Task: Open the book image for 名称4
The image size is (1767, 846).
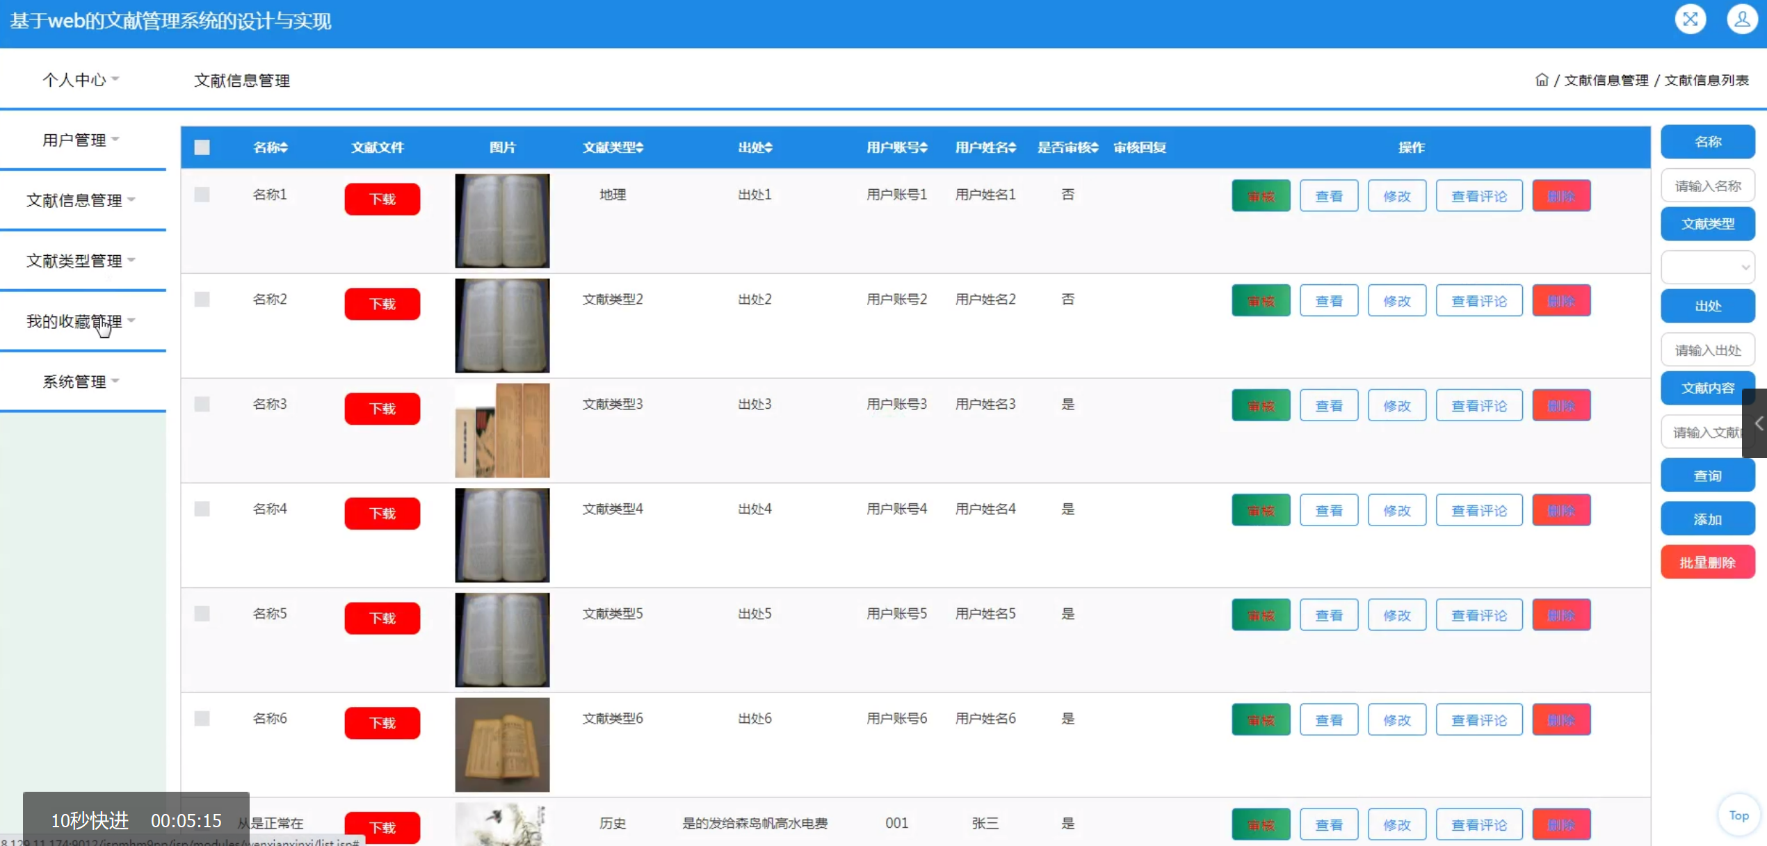Action: pos(502,535)
